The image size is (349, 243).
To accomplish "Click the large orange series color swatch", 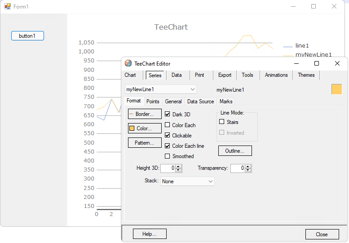I will point(336,89).
